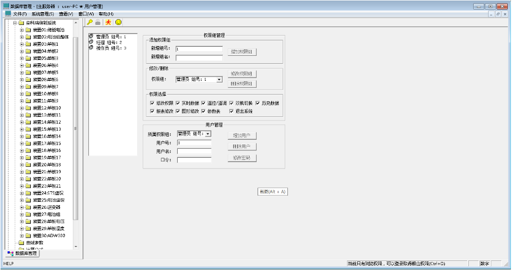Open the 所属权限组 dropdown
Image resolution: width=512 pixels, height=271 pixels.
(208, 134)
